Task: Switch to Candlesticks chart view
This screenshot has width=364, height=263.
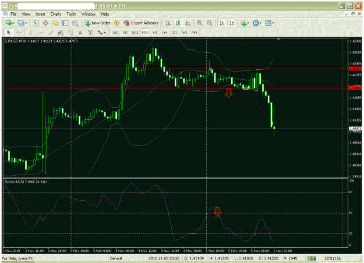Action: (178, 23)
